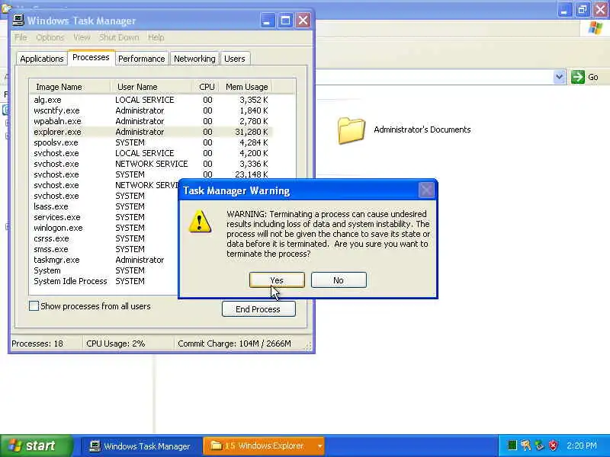Viewport: 610px width, 457px height.
Task: Cancel termination with the No button
Action: [339, 280]
